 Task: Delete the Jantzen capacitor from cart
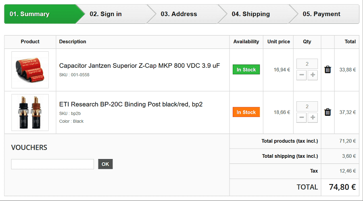point(328,69)
